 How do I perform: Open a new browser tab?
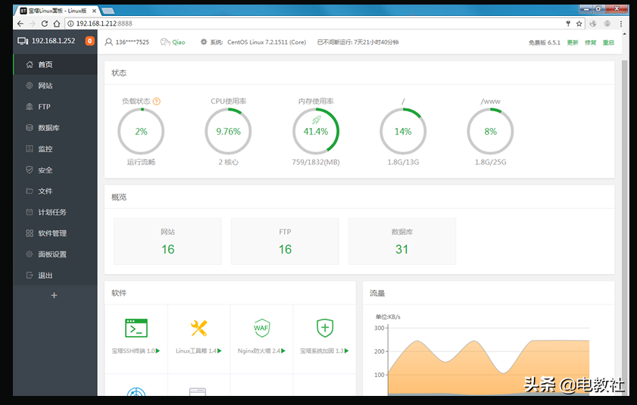pos(108,11)
